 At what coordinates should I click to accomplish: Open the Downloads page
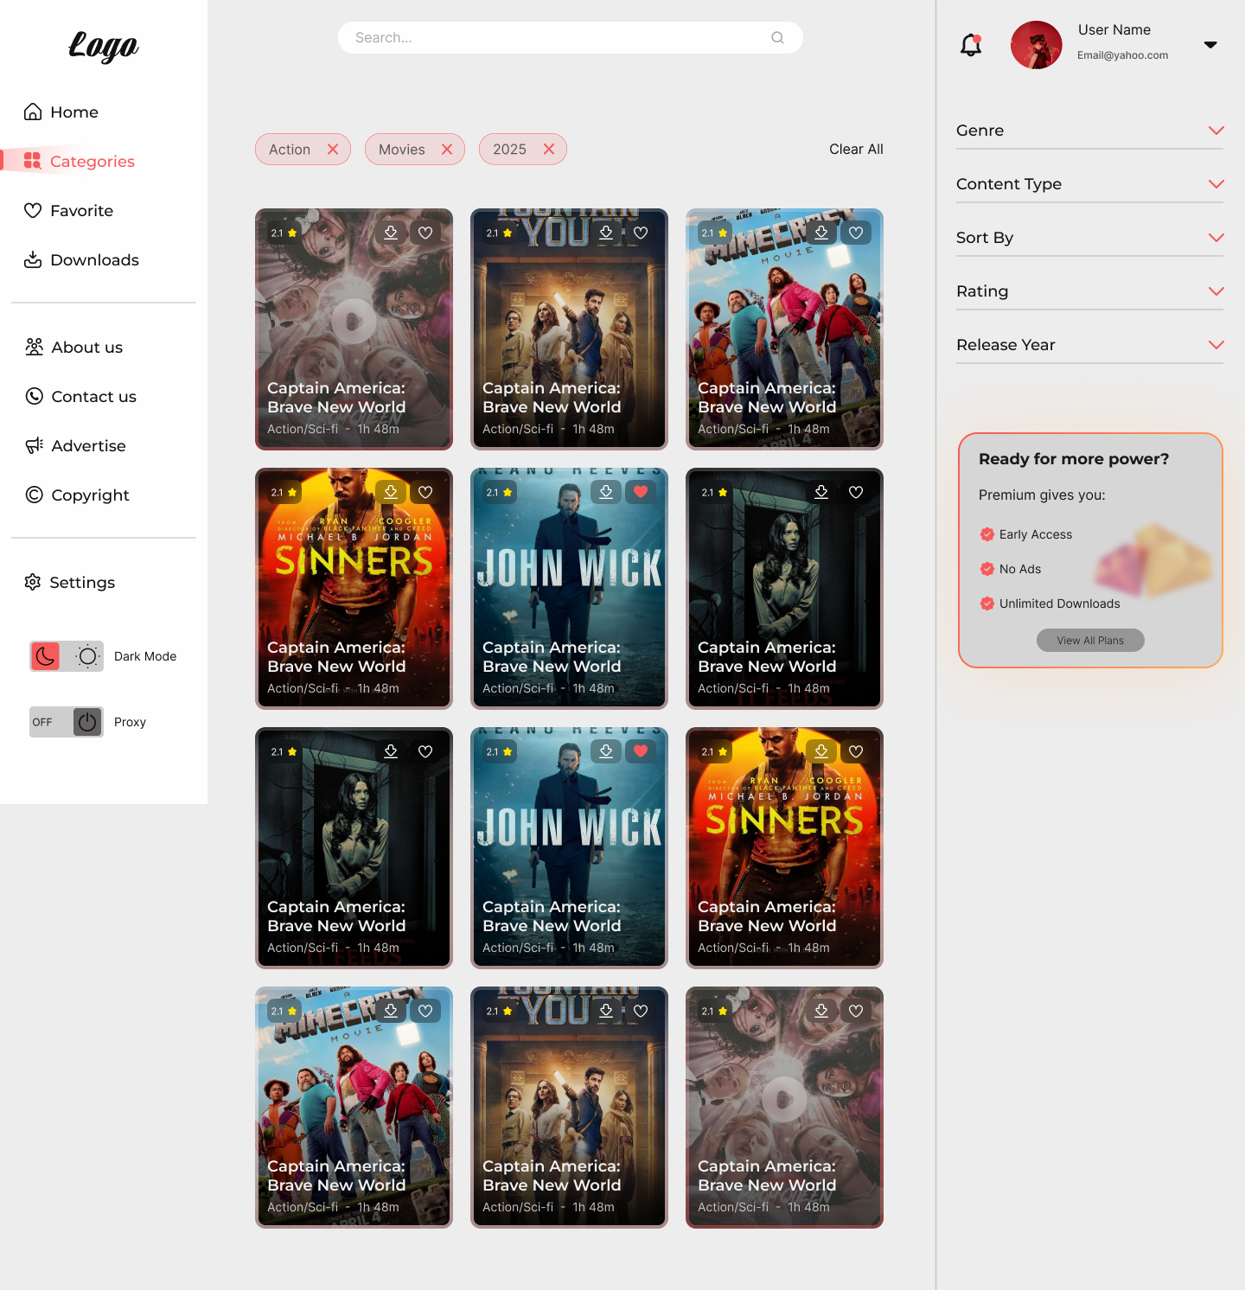[x=81, y=260]
